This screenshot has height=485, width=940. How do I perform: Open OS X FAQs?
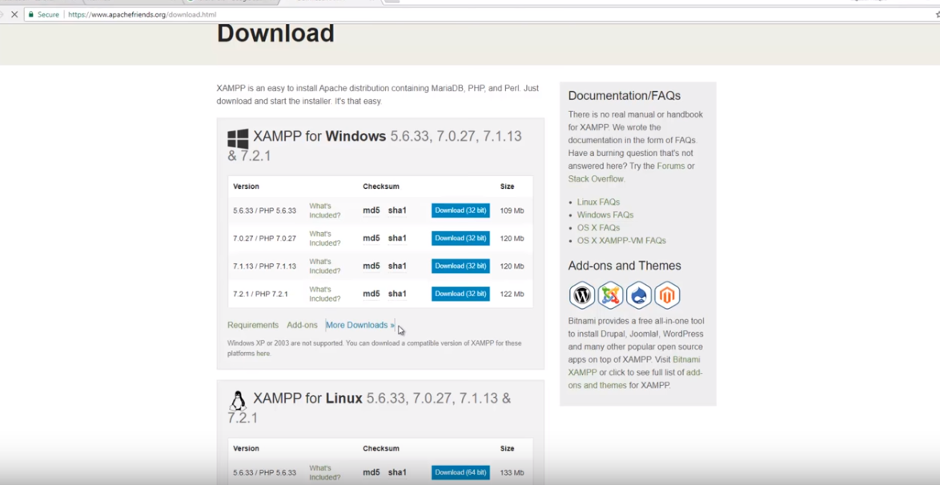coord(598,228)
